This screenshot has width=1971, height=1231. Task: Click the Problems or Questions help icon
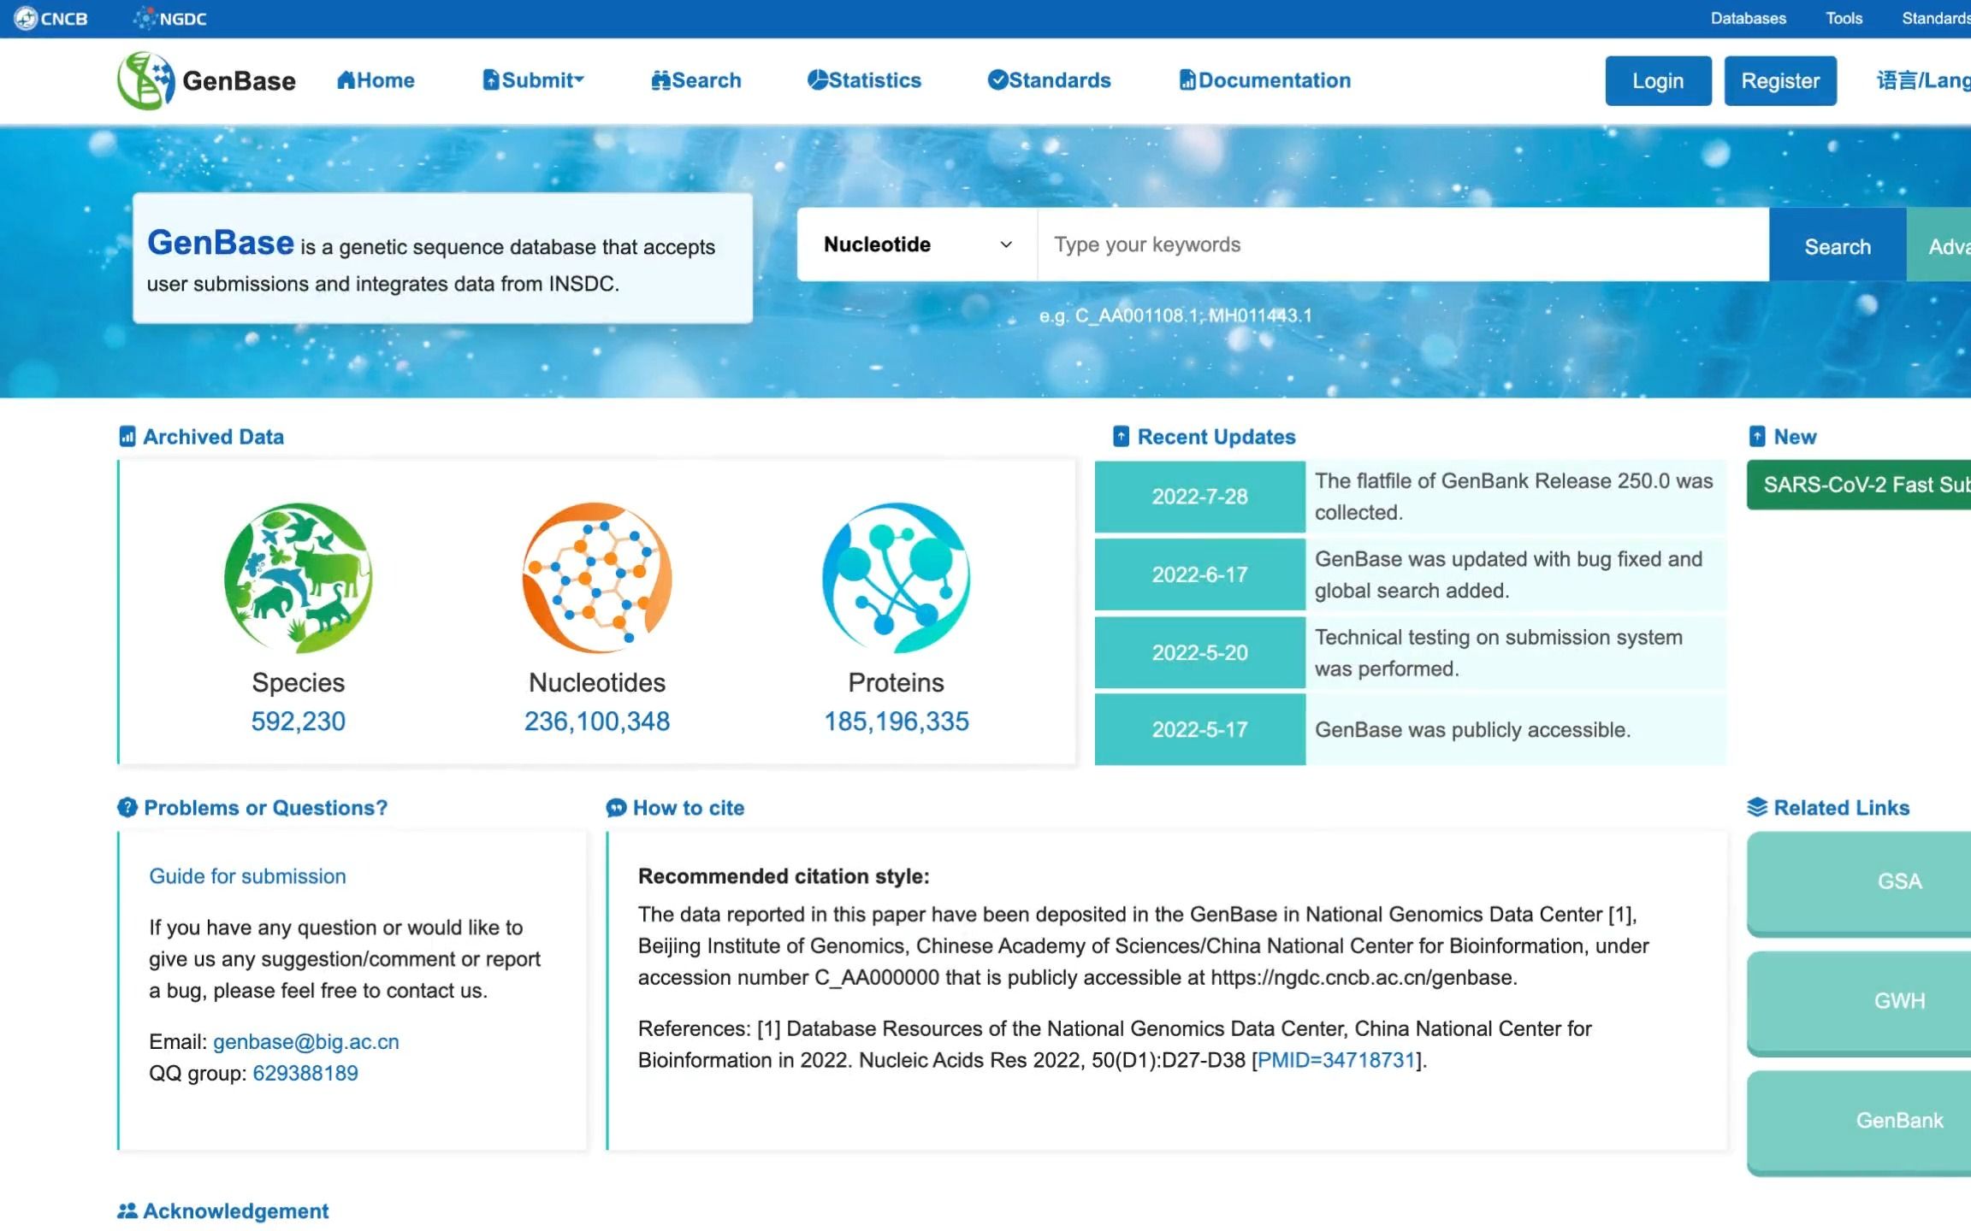click(x=127, y=808)
